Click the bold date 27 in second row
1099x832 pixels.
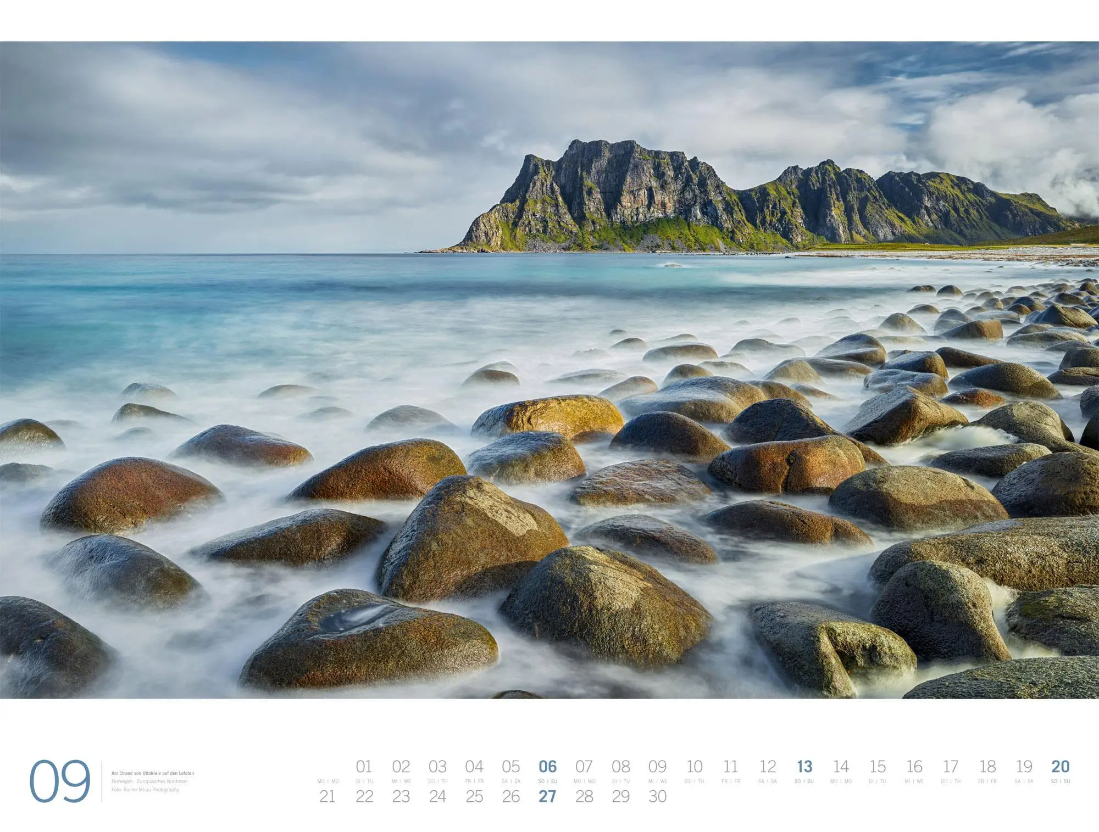pos(547,796)
